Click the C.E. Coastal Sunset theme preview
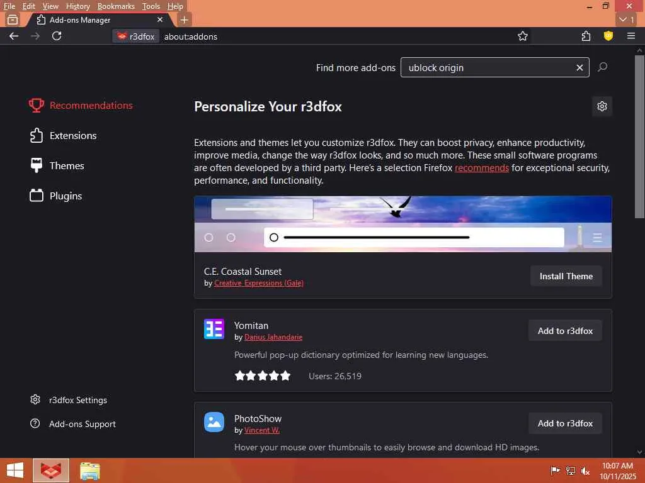 tap(403, 225)
